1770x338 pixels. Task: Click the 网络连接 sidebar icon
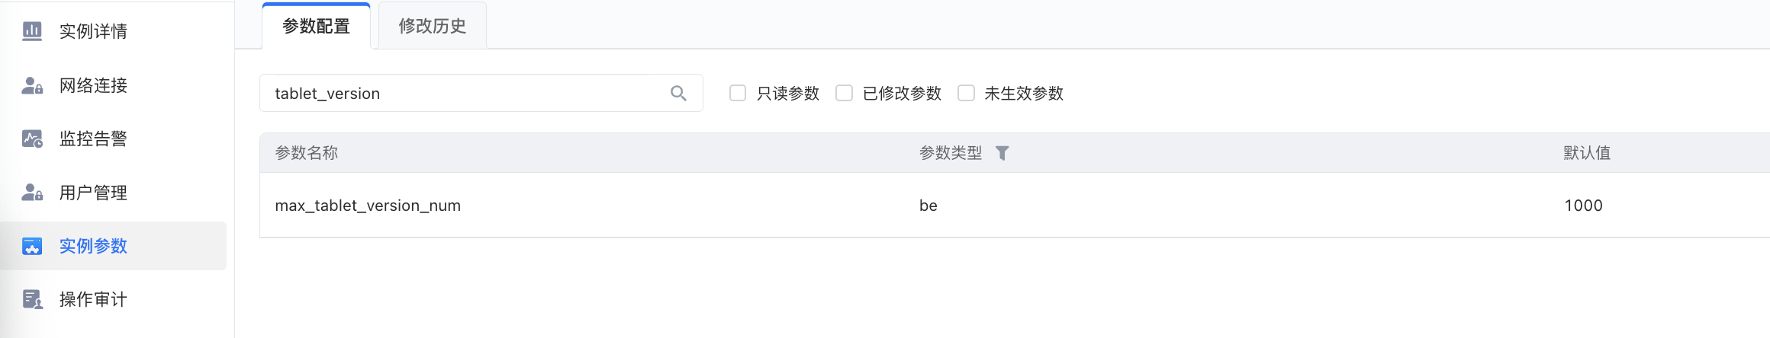[x=32, y=85]
